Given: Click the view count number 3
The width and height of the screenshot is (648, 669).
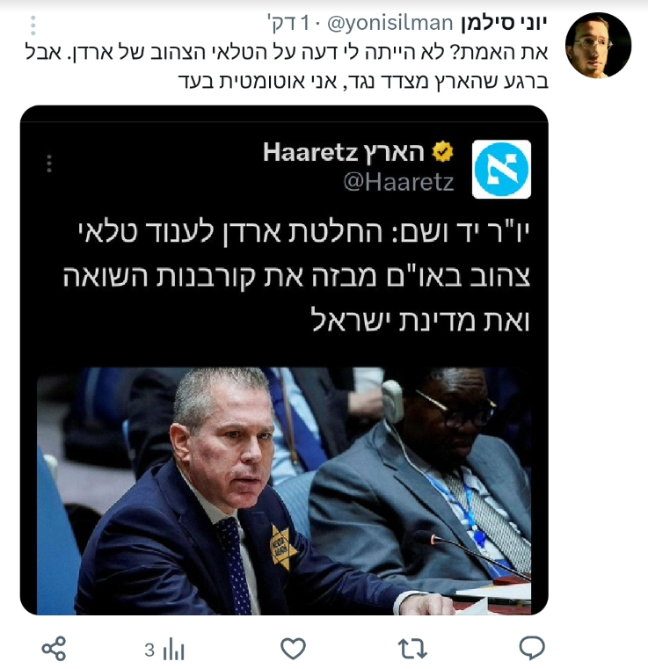Looking at the screenshot, I should click(x=149, y=651).
